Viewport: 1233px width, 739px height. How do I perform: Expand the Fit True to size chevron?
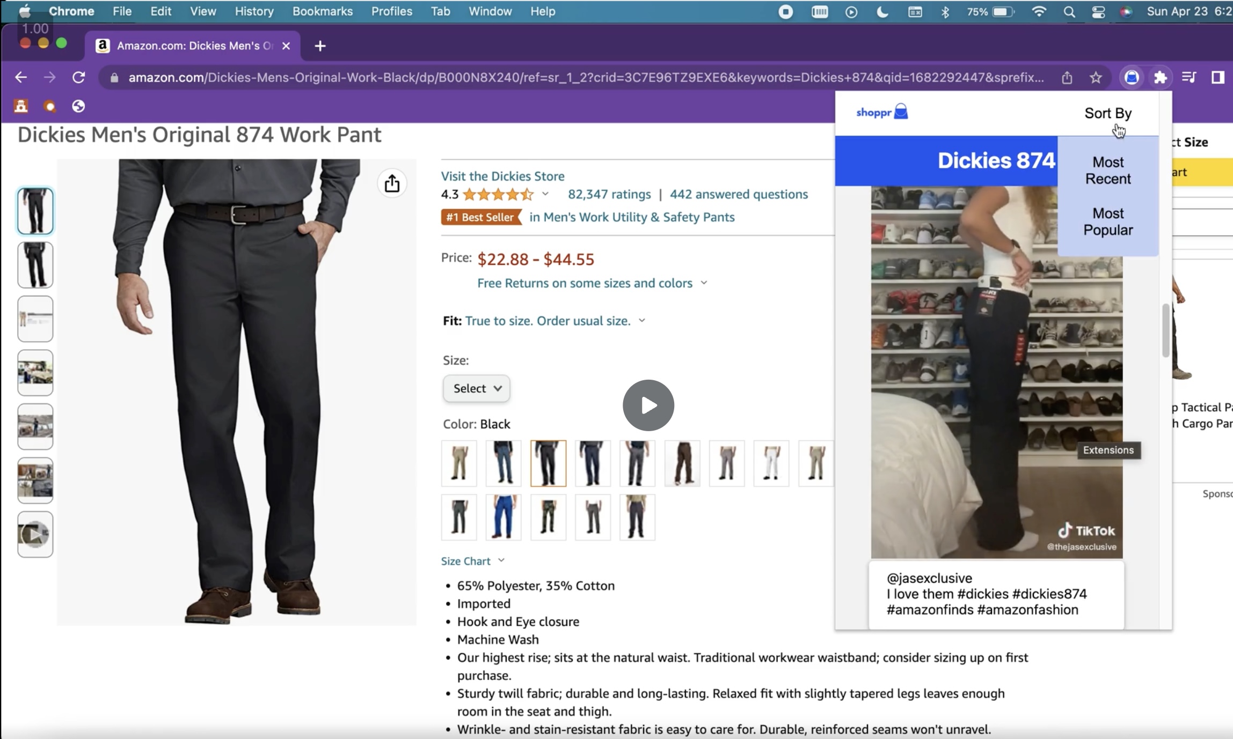tap(641, 321)
